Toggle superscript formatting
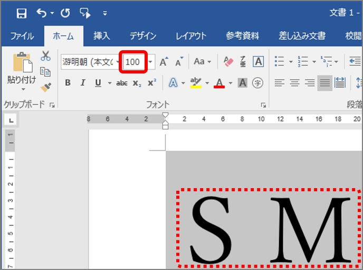This screenshot has width=363, height=270. click(151, 83)
